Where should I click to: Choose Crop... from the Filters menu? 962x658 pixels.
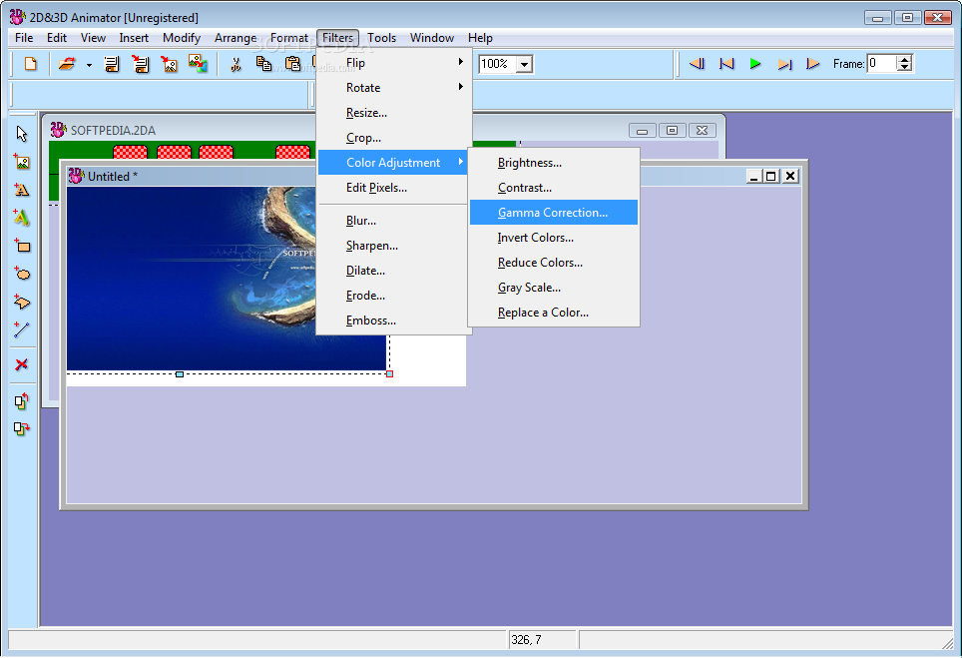(x=394, y=138)
